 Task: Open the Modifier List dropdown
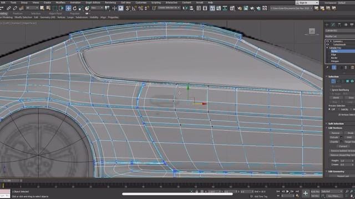pyautogui.click(x=340, y=36)
